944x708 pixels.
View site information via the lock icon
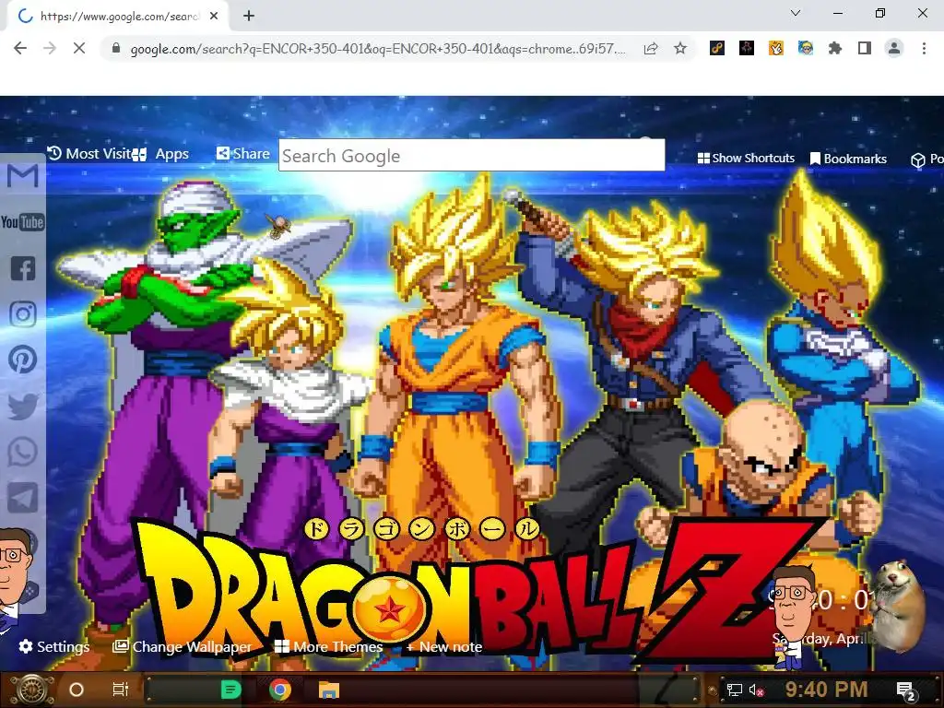[116, 48]
